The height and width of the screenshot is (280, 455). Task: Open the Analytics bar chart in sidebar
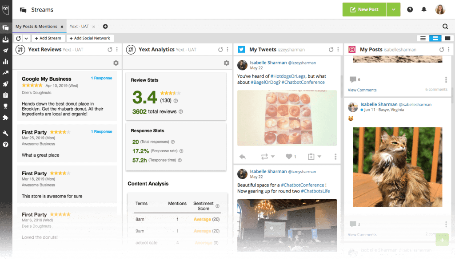pyautogui.click(x=6, y=62)
